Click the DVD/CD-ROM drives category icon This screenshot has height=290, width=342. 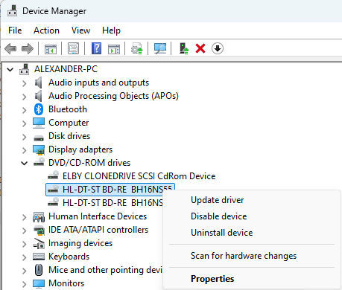[x=39, y=162]
